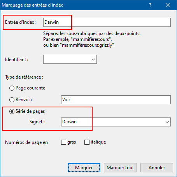Select the Page courante radio button

tap(12, 88)
